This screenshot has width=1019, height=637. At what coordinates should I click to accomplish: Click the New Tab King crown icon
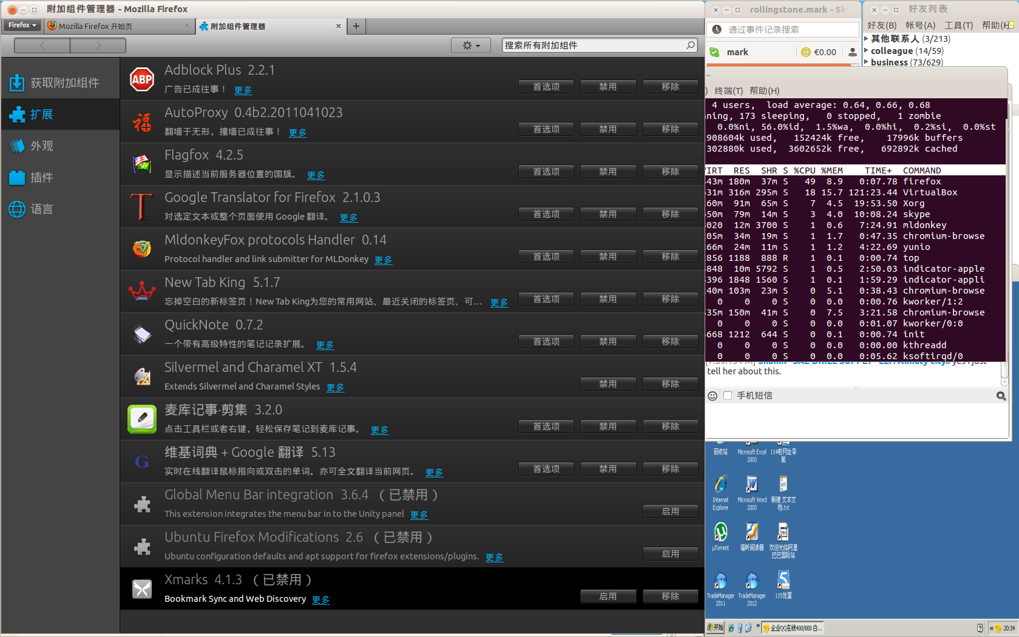[x=142, y=291]
